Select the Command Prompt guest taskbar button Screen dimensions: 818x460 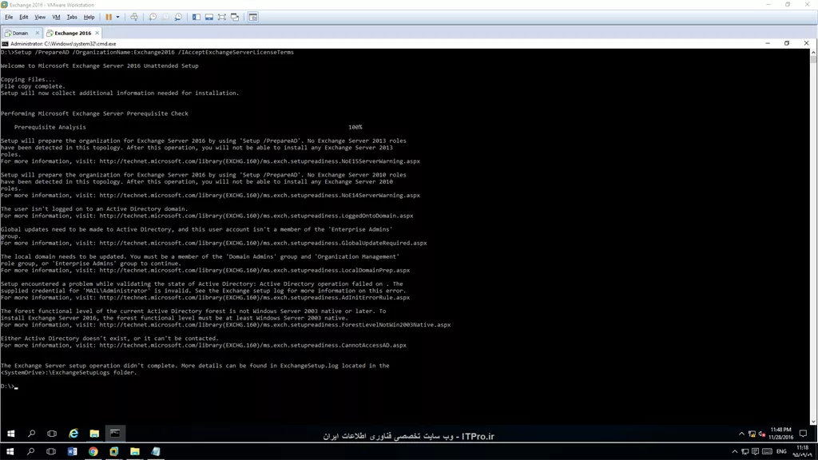point(115,434)
